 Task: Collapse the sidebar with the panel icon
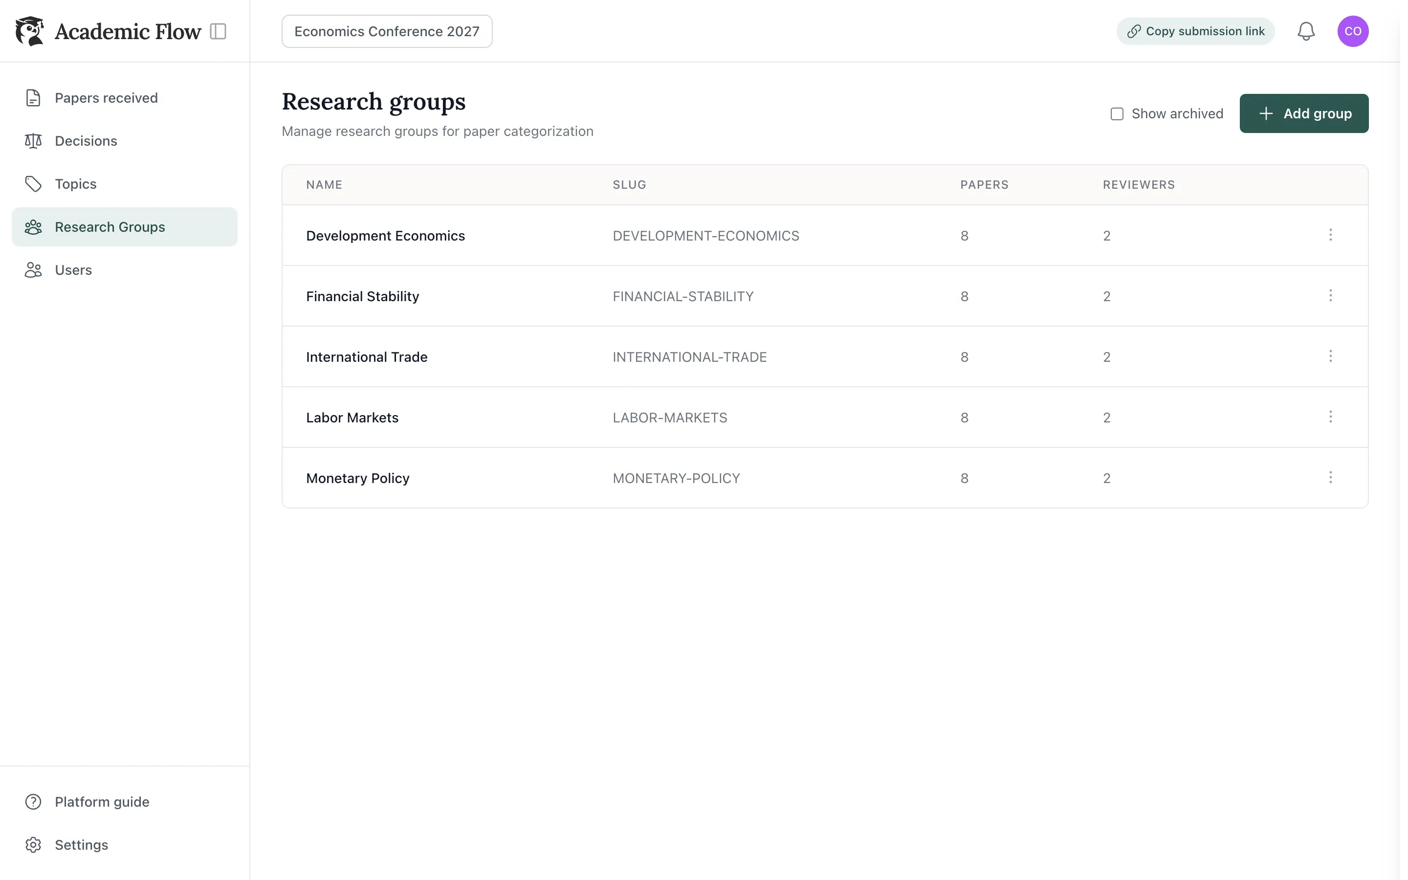[218, 31]
